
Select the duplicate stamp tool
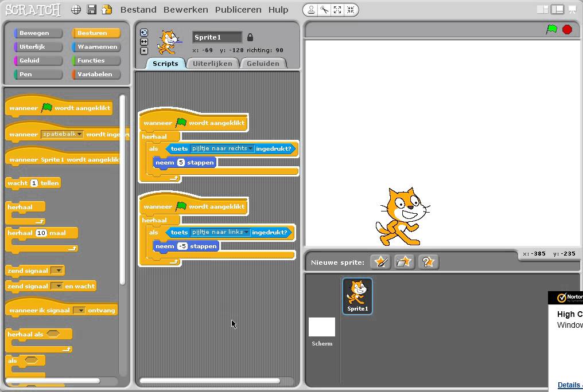tap(311, 10)
